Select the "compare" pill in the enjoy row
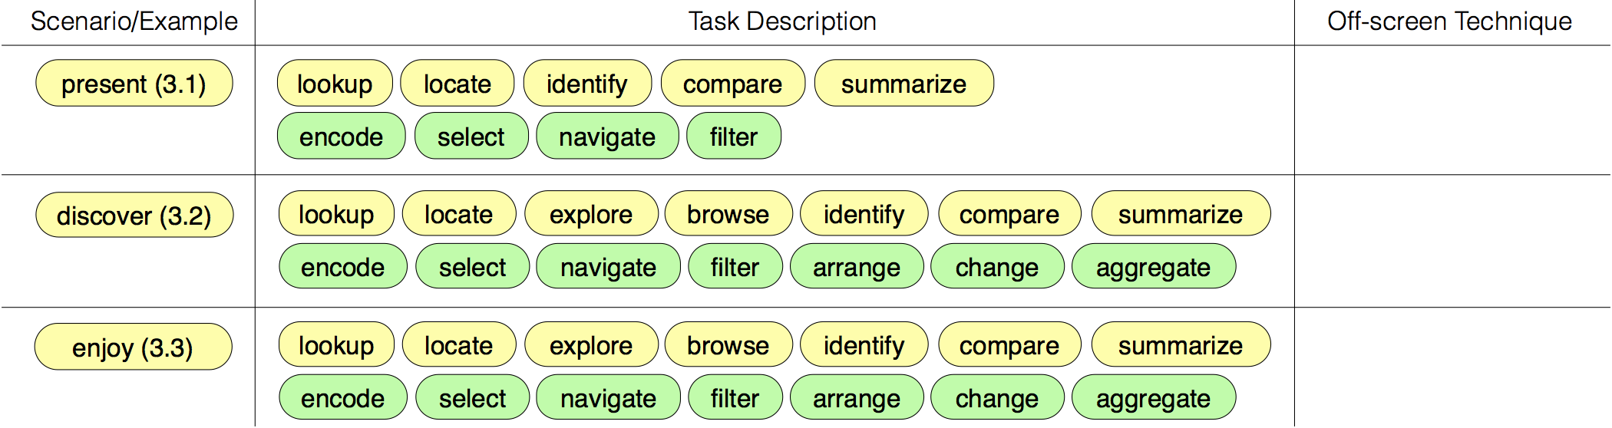Viewport: 1612px width, 428px height. point(1009,345)
